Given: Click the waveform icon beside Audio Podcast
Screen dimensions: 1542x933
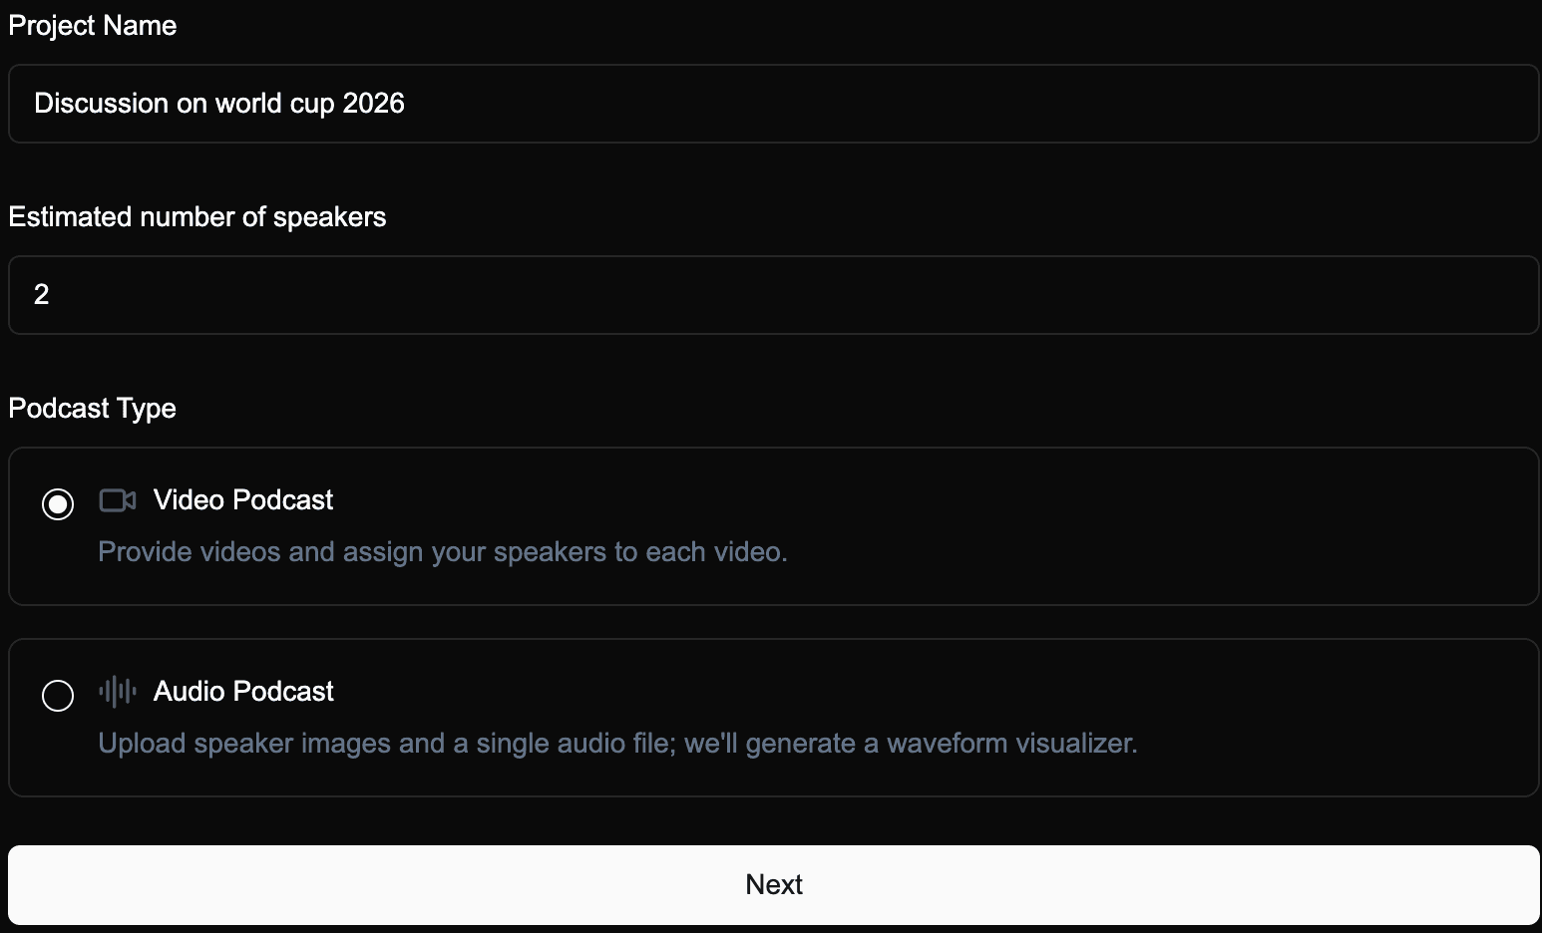Looking at the screenshot, I should click(x=117, y=691).
